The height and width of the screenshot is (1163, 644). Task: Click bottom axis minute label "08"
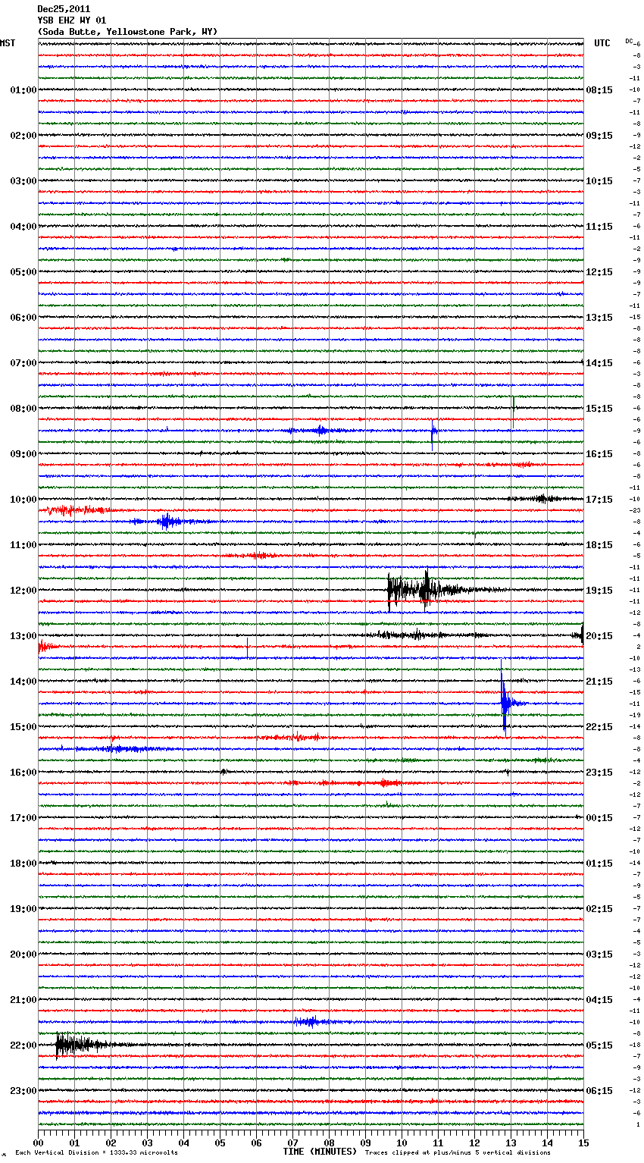[x=329, y=1143]
